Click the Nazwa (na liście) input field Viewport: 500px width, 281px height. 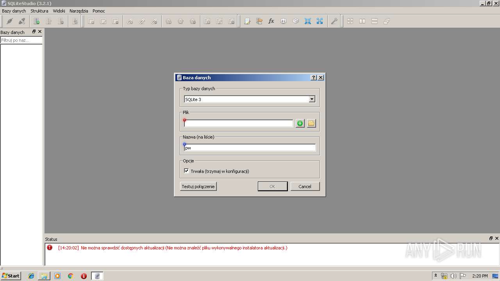(250, 148)
